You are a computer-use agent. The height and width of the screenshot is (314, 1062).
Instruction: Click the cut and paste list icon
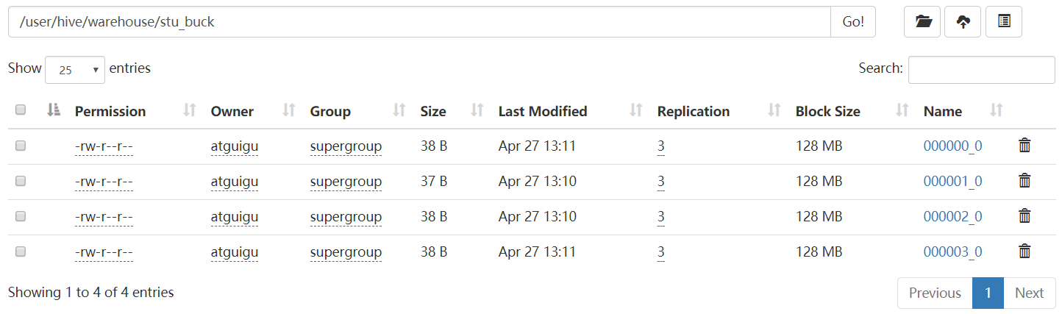[x=1003, y=22]
